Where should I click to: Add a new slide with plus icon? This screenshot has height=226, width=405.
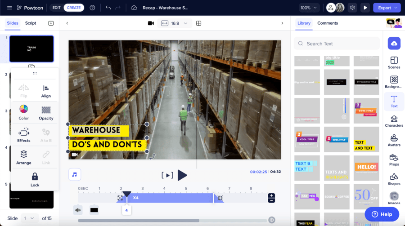pyautogui.click(x=51, y=23)
